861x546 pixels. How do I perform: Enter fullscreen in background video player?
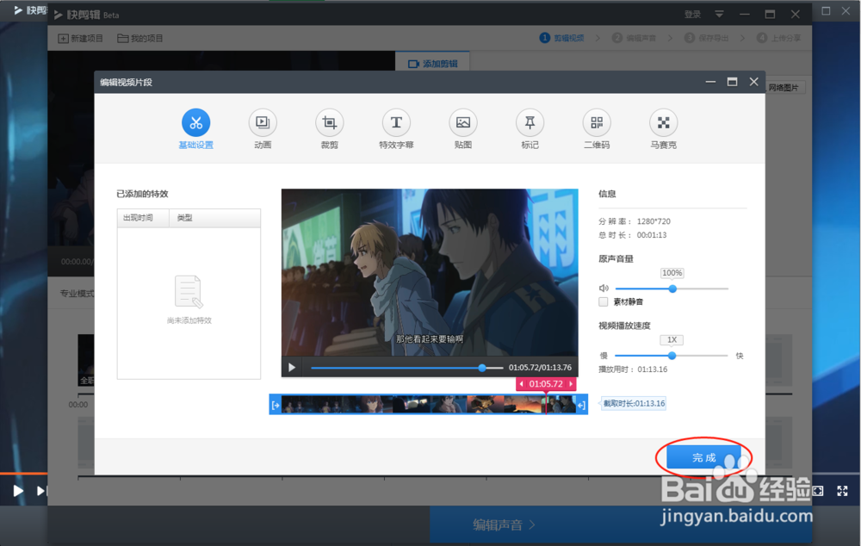[x=842, y=491]
